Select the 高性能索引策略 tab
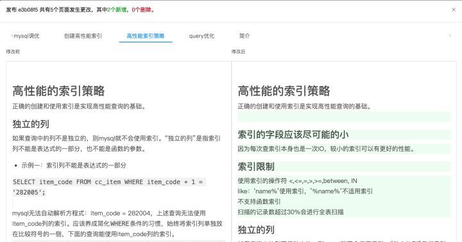Viewport: 462px width, 242px height. point(146,36)
